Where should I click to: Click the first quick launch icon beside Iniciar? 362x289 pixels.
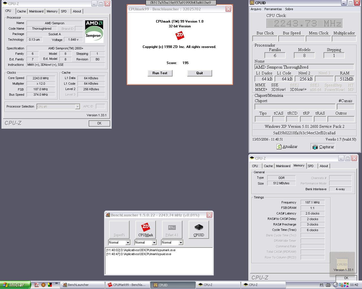click(37, 285)
